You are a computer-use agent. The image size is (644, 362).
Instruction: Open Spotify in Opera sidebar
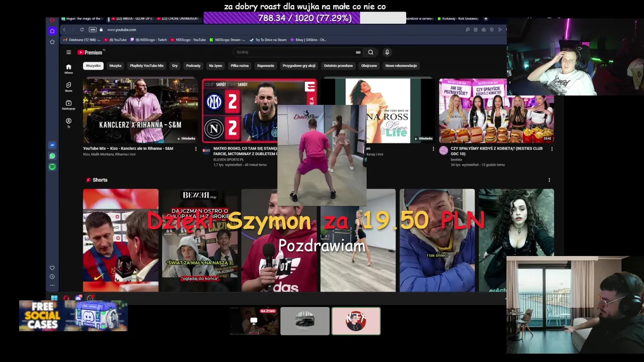click(x=52, y=167)
